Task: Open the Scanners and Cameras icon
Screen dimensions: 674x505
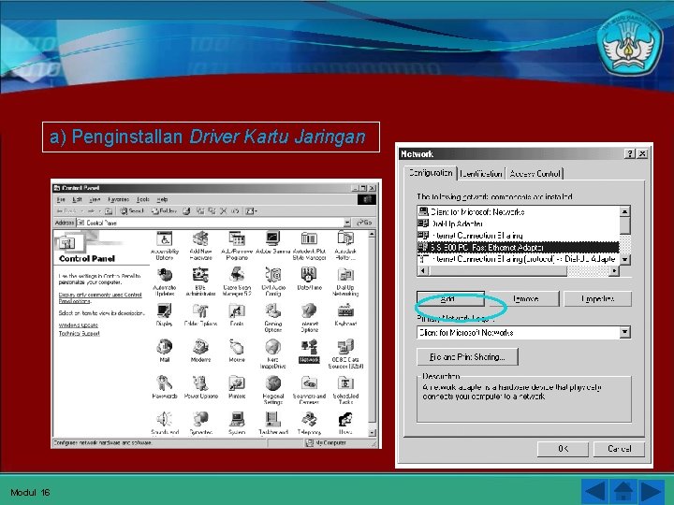Action: (309, 390)
